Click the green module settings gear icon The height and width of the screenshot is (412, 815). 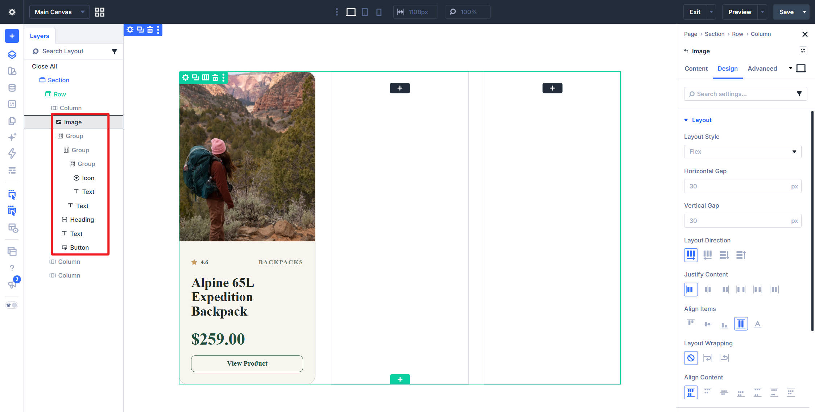pyautogui.click(x=186, y=77)
